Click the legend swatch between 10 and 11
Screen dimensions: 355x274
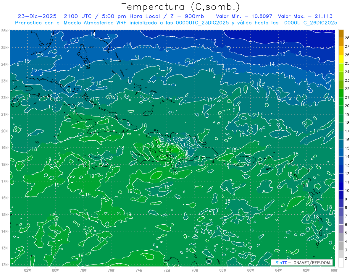click(341, 186)
